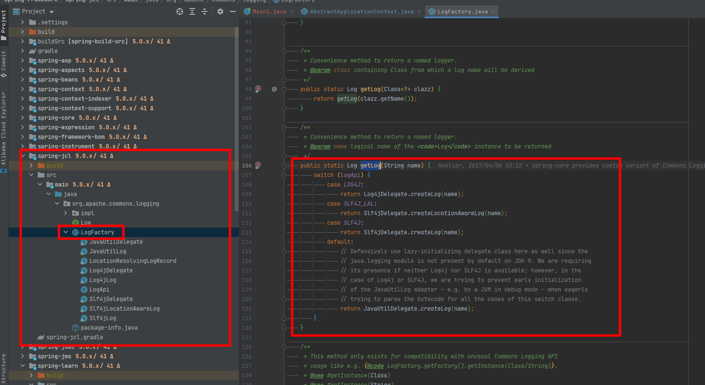Image resolution: width=705 pixels, height=385 pixels.
Task: Fold the getLog(Class) method at line 98
Action: point(284,89)
